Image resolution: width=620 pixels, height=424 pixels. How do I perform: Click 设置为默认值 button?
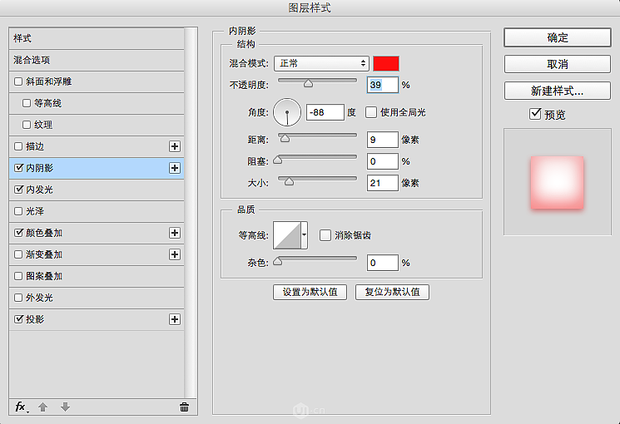pyautogui.click(x=310, y=292)
